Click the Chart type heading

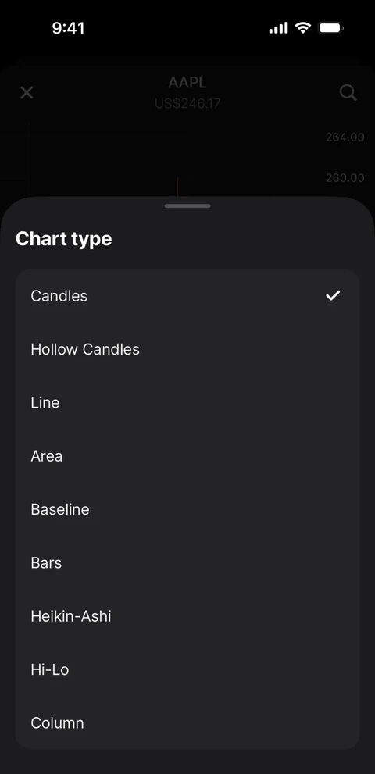(64, 239)
